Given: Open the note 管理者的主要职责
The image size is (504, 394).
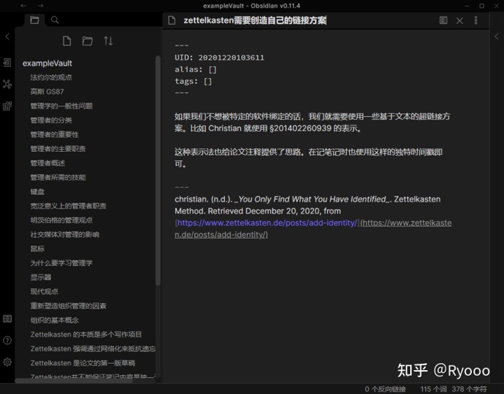Looking at the screenshot, I should click(58, 149).
